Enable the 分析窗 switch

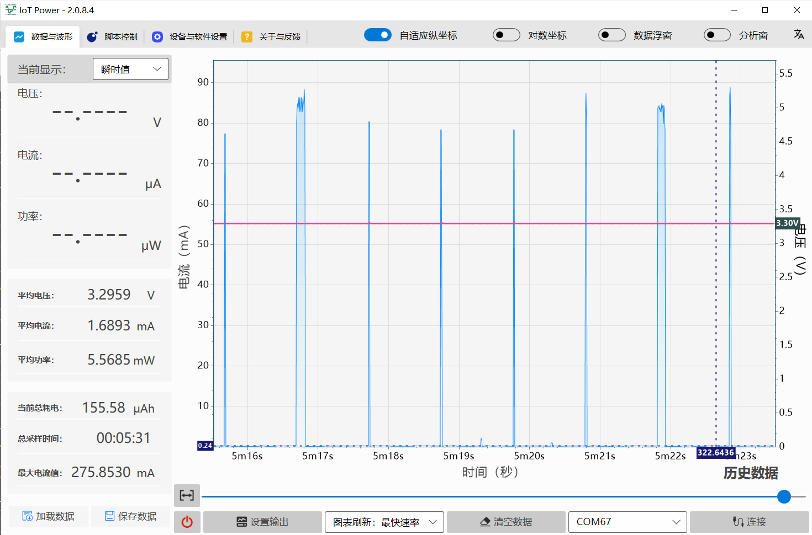point(717,35)
